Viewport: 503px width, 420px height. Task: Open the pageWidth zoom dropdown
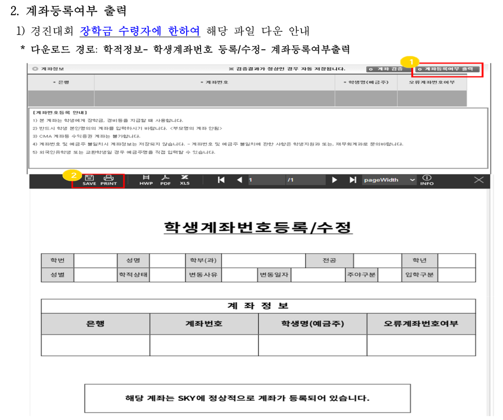pos(390,180)
